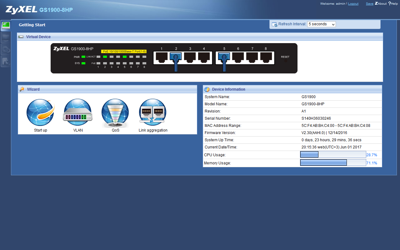Image resolution: width=400 pixels, height=250 pixels.
Task: Launch the QoS wizard funnel icon
Action: [115, 113]
